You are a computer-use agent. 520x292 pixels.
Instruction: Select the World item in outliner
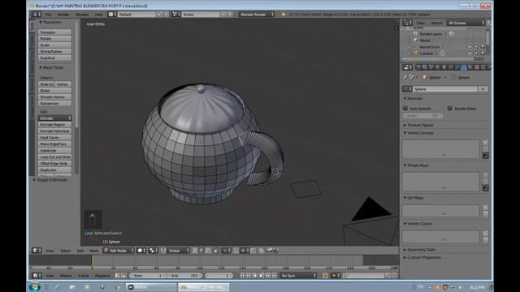pos(424,41)
